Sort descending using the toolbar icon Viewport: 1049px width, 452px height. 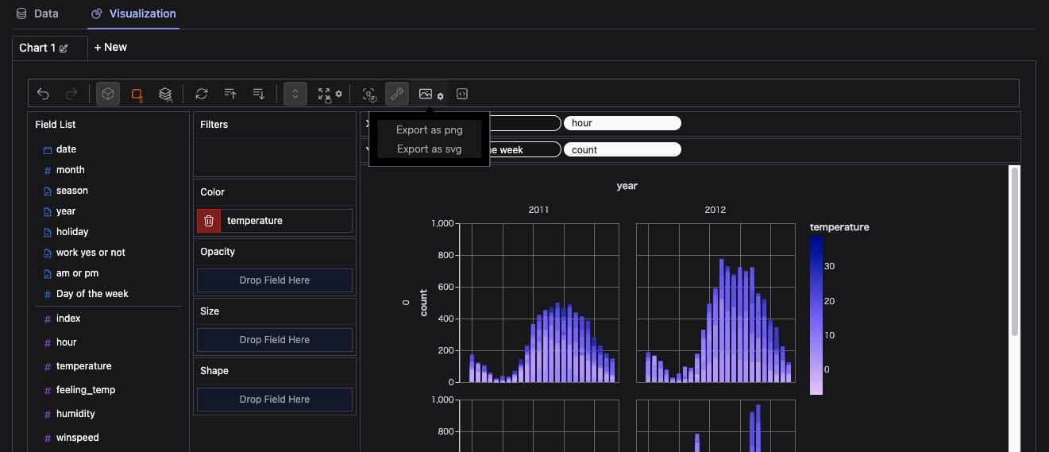coord(259,94)
